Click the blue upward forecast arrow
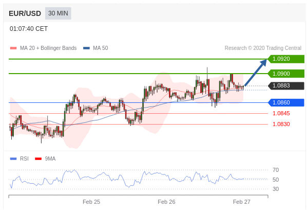Screen dimensions: 307x211 click(256, 73)
